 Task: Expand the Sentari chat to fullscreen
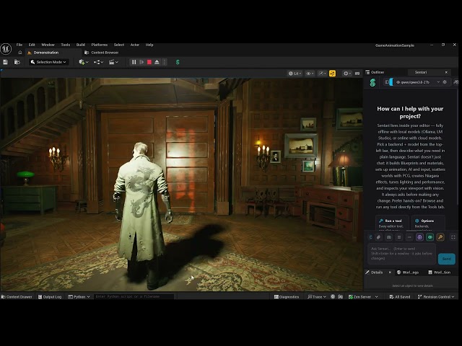point(453,237)
